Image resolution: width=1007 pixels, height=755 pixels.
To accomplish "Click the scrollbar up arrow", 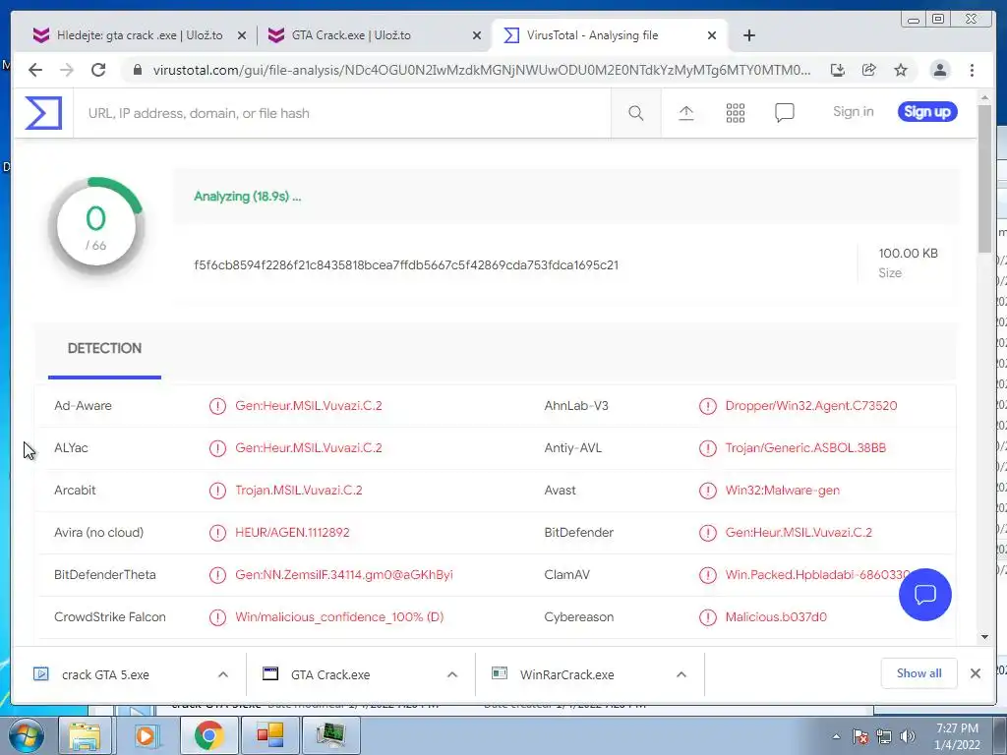I will [x=984, y=97].
